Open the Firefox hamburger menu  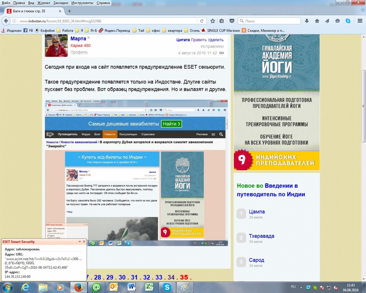(360, 21)
